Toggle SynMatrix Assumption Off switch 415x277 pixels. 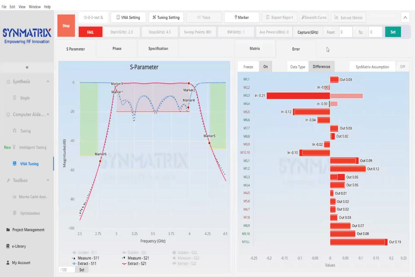[x=402, y=67]
